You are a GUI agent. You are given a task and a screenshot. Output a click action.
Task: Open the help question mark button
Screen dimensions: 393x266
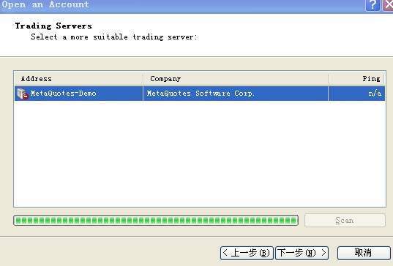coord(373,5)
